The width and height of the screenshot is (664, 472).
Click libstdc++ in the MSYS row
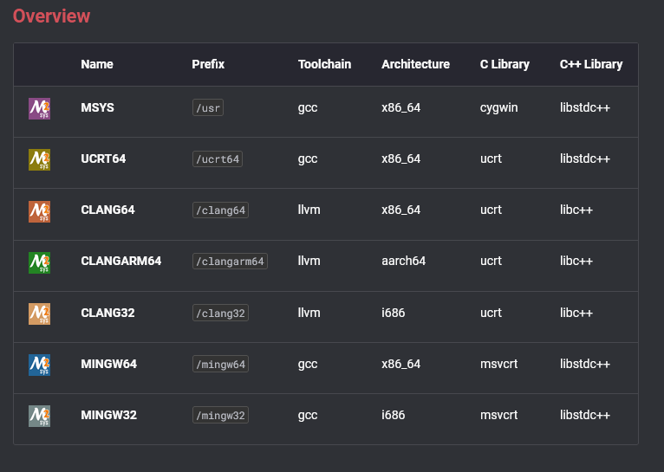pyautogui.click(x=585, y=107)
